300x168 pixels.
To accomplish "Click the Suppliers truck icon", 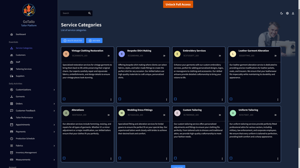I will (11, 76).
